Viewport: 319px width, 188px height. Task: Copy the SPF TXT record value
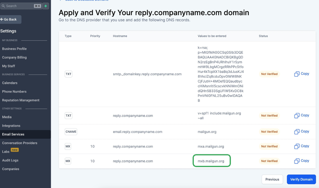point(301,116)
